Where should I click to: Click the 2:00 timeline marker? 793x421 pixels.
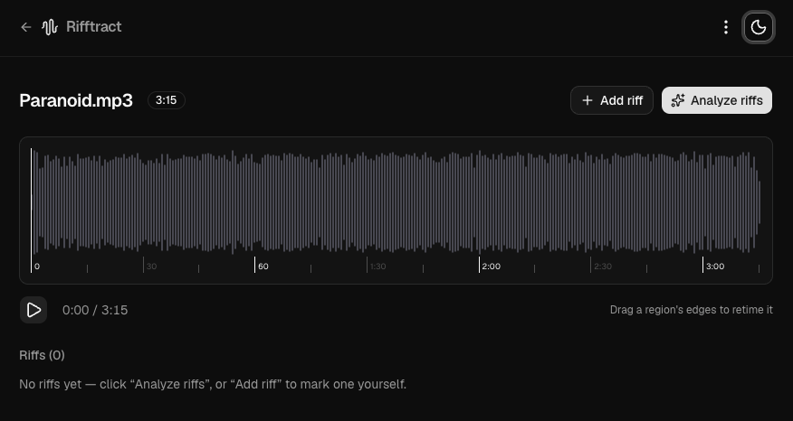coord(491,266)
